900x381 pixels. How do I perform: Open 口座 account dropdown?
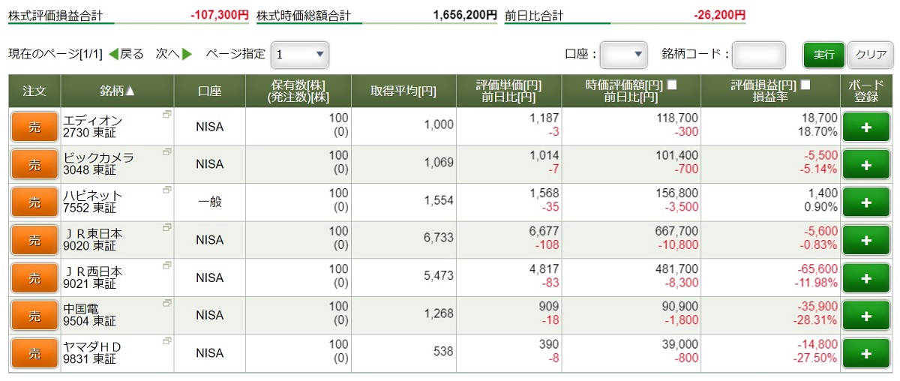[x=624, y=55]
